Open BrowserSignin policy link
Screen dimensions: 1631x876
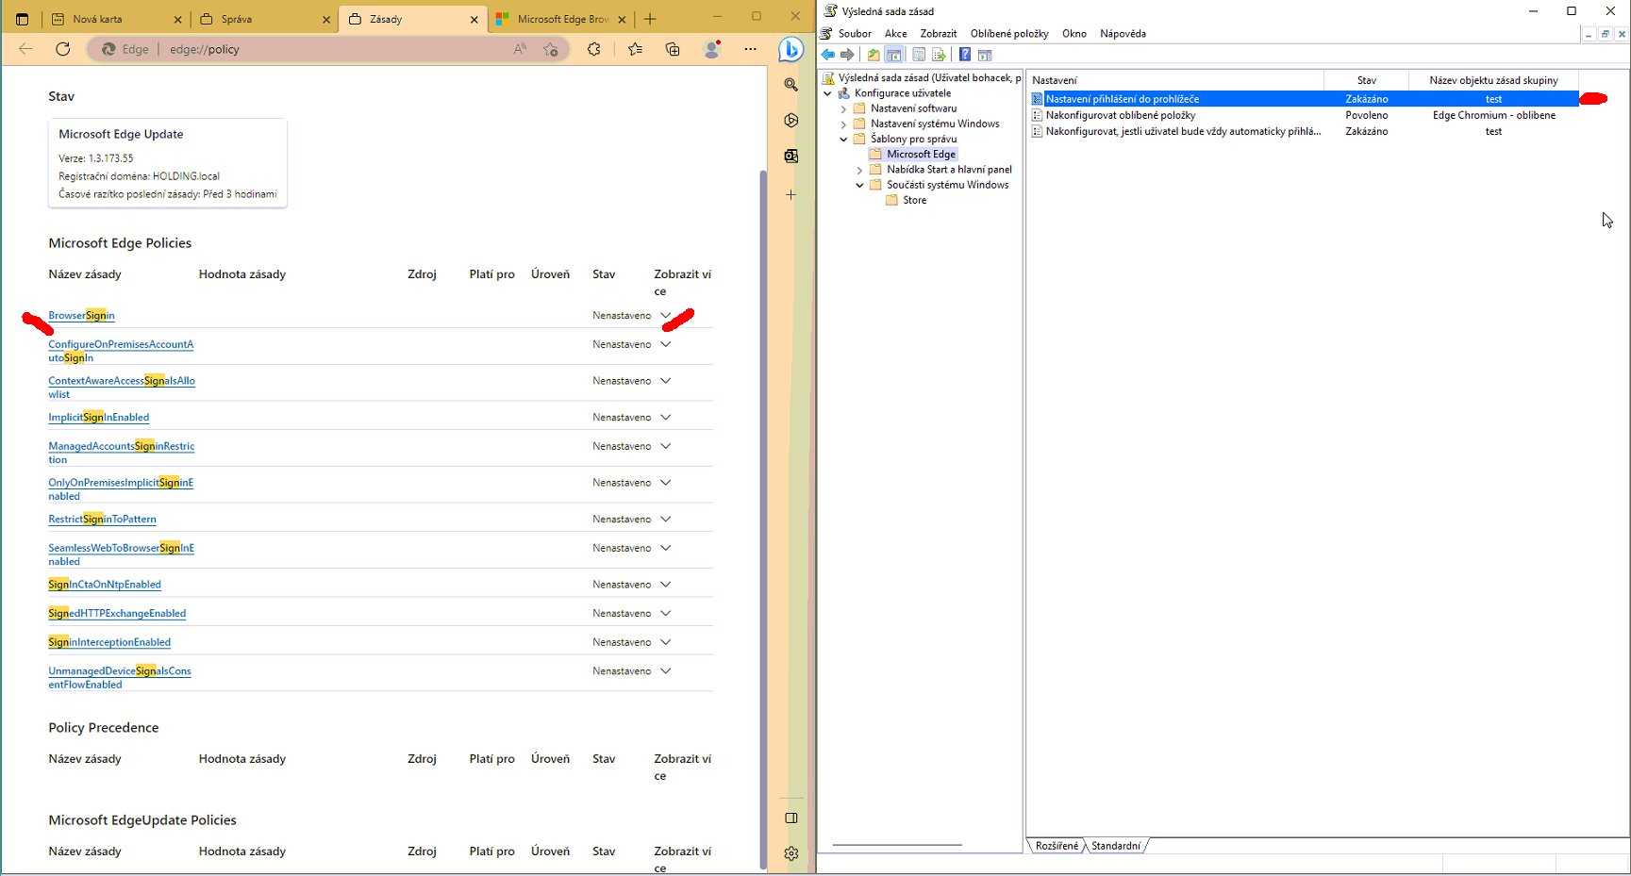pyautogui.click(x=81, y=315)
